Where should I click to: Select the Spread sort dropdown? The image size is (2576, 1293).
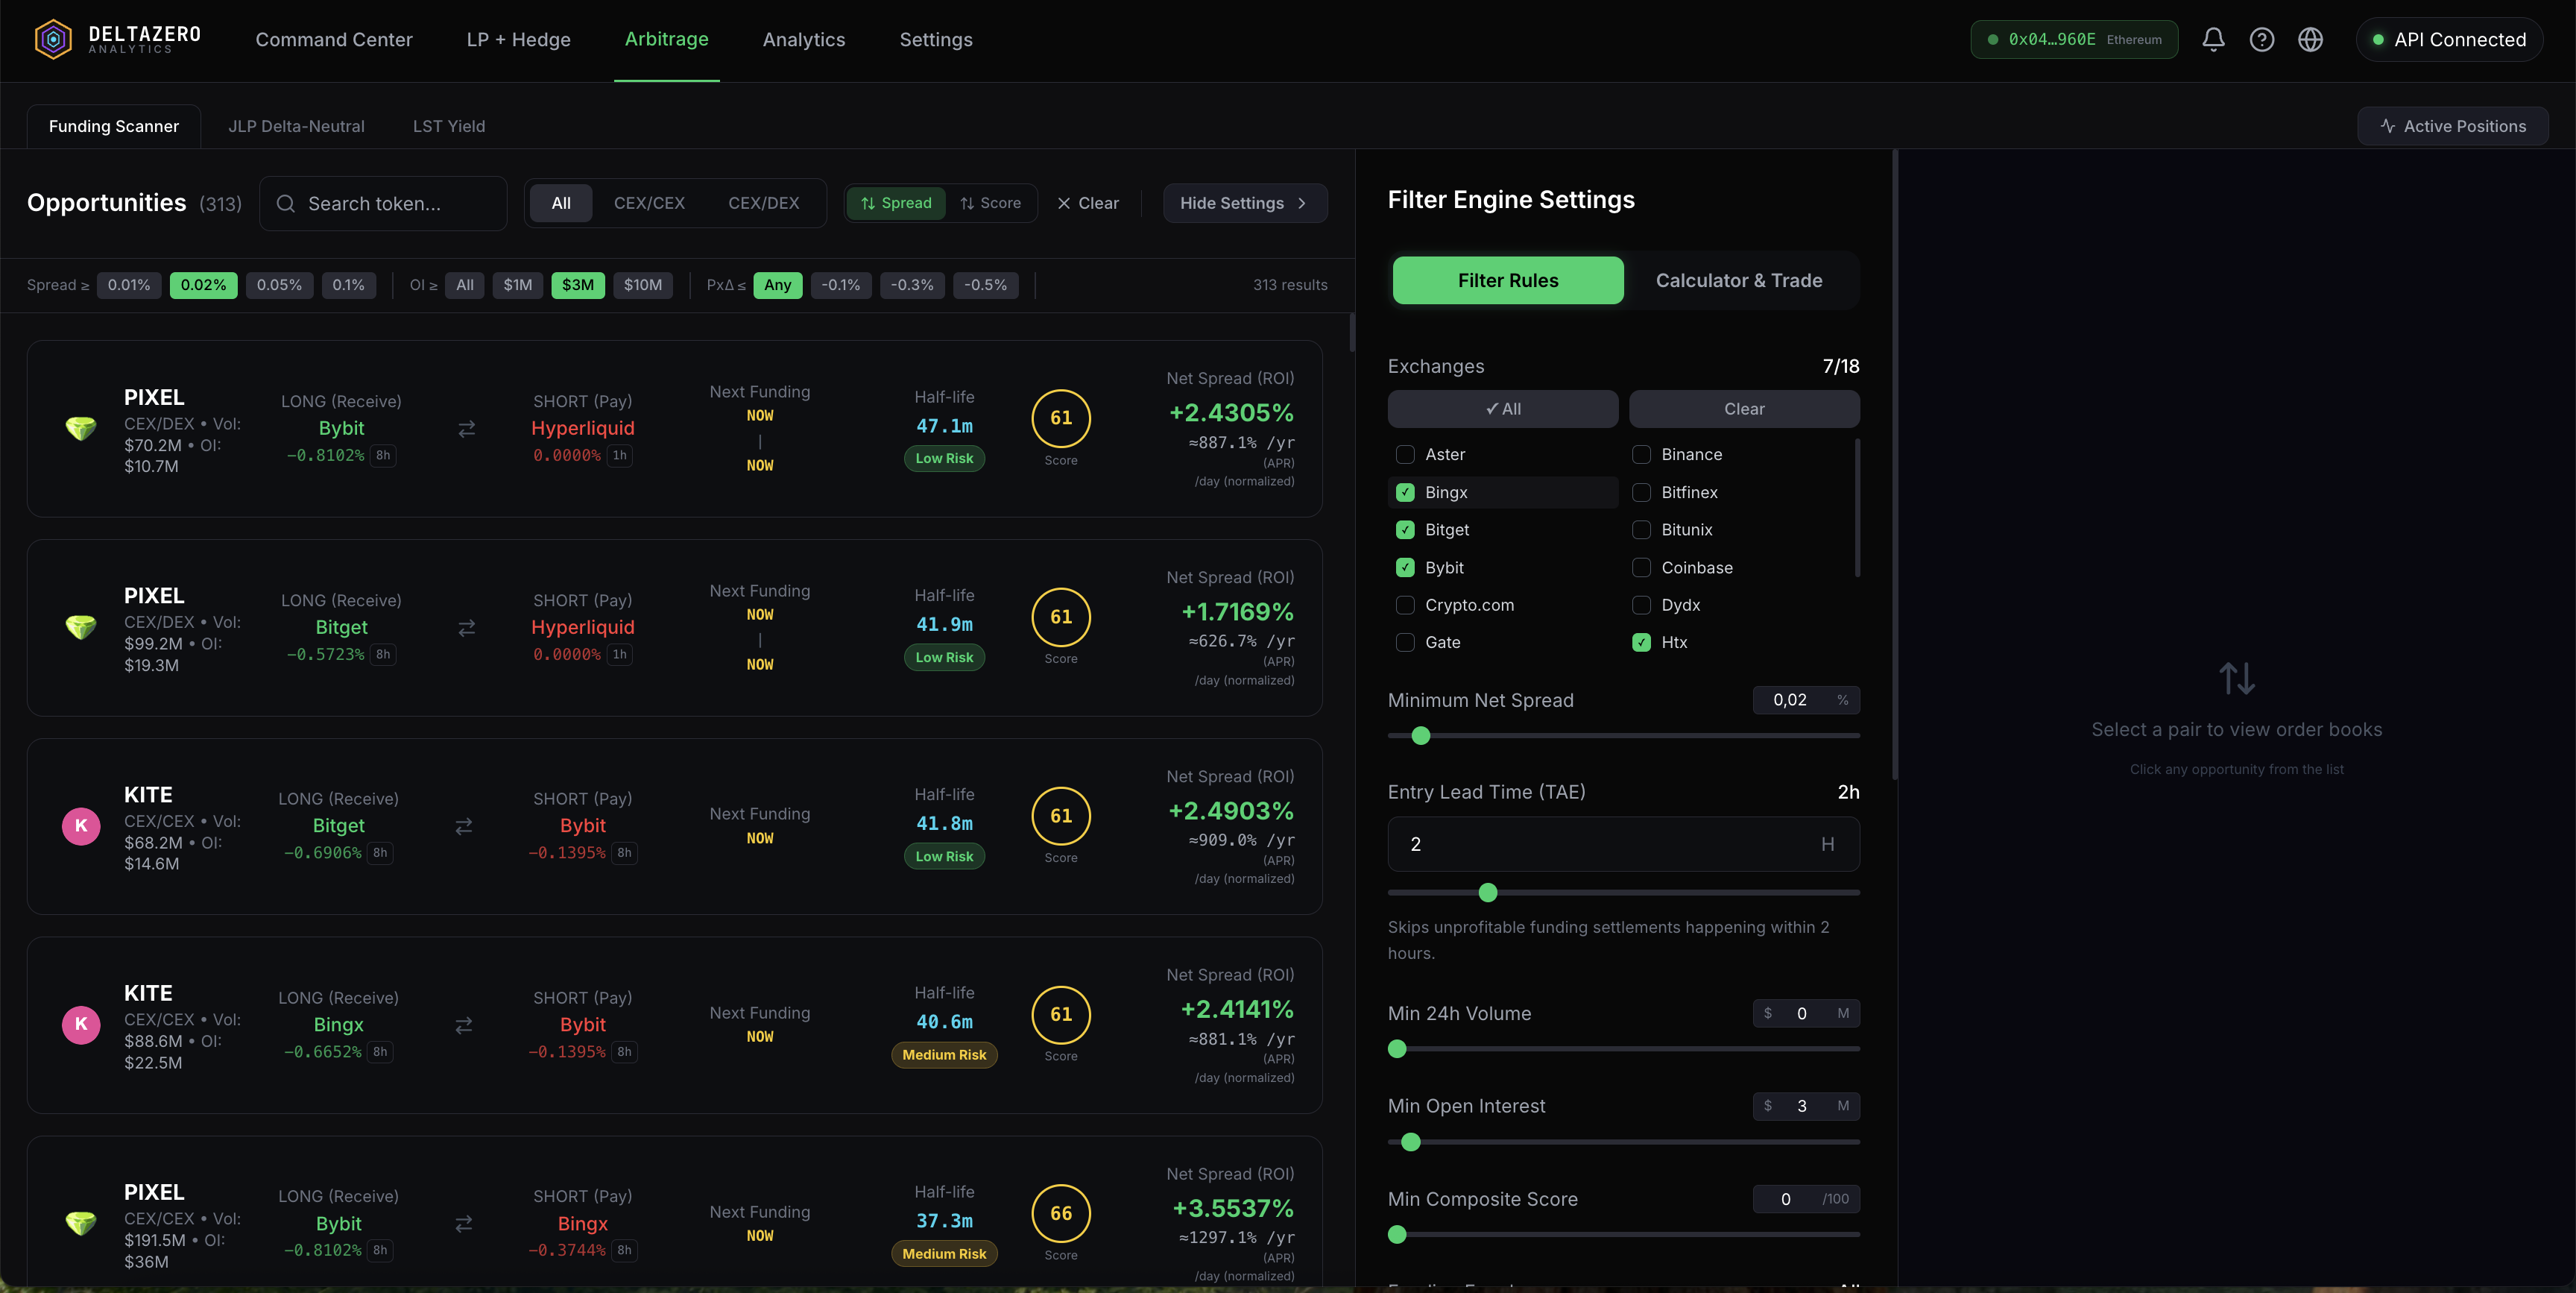tap(896, 203)
